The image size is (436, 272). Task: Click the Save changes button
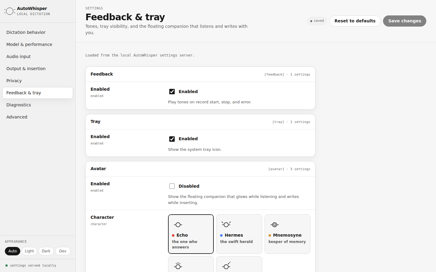pyautogui.click(x=405, y=21)
